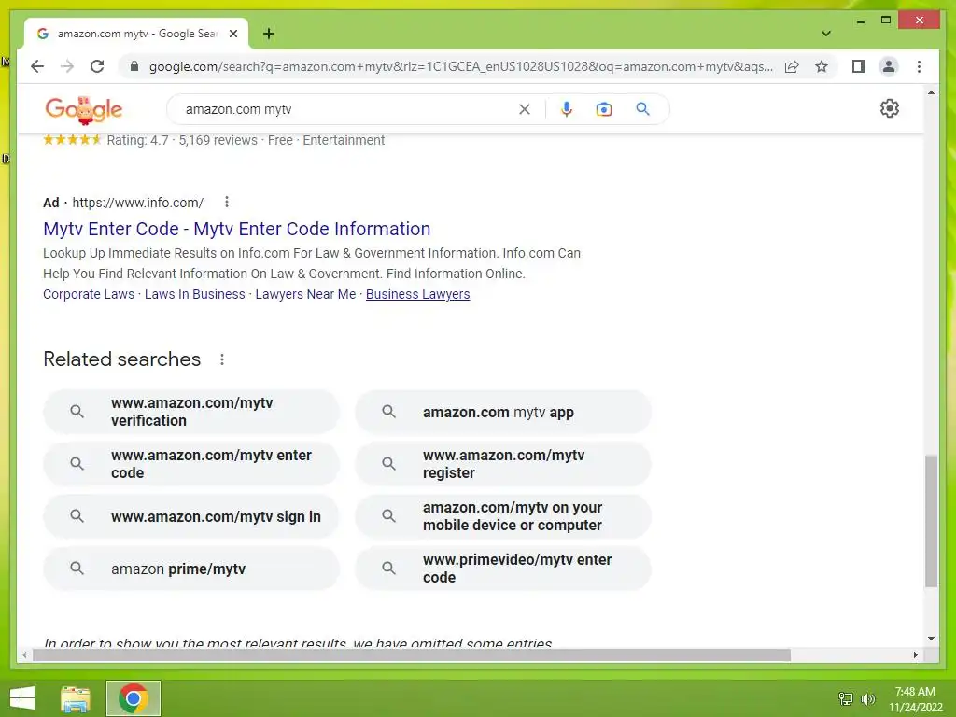This screenshot has height=717, width=956.
Task: View site information lock icon
Action: (x=134, y=66)
